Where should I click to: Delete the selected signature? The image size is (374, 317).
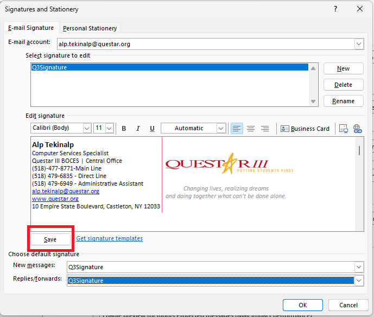tap(343, 85)
